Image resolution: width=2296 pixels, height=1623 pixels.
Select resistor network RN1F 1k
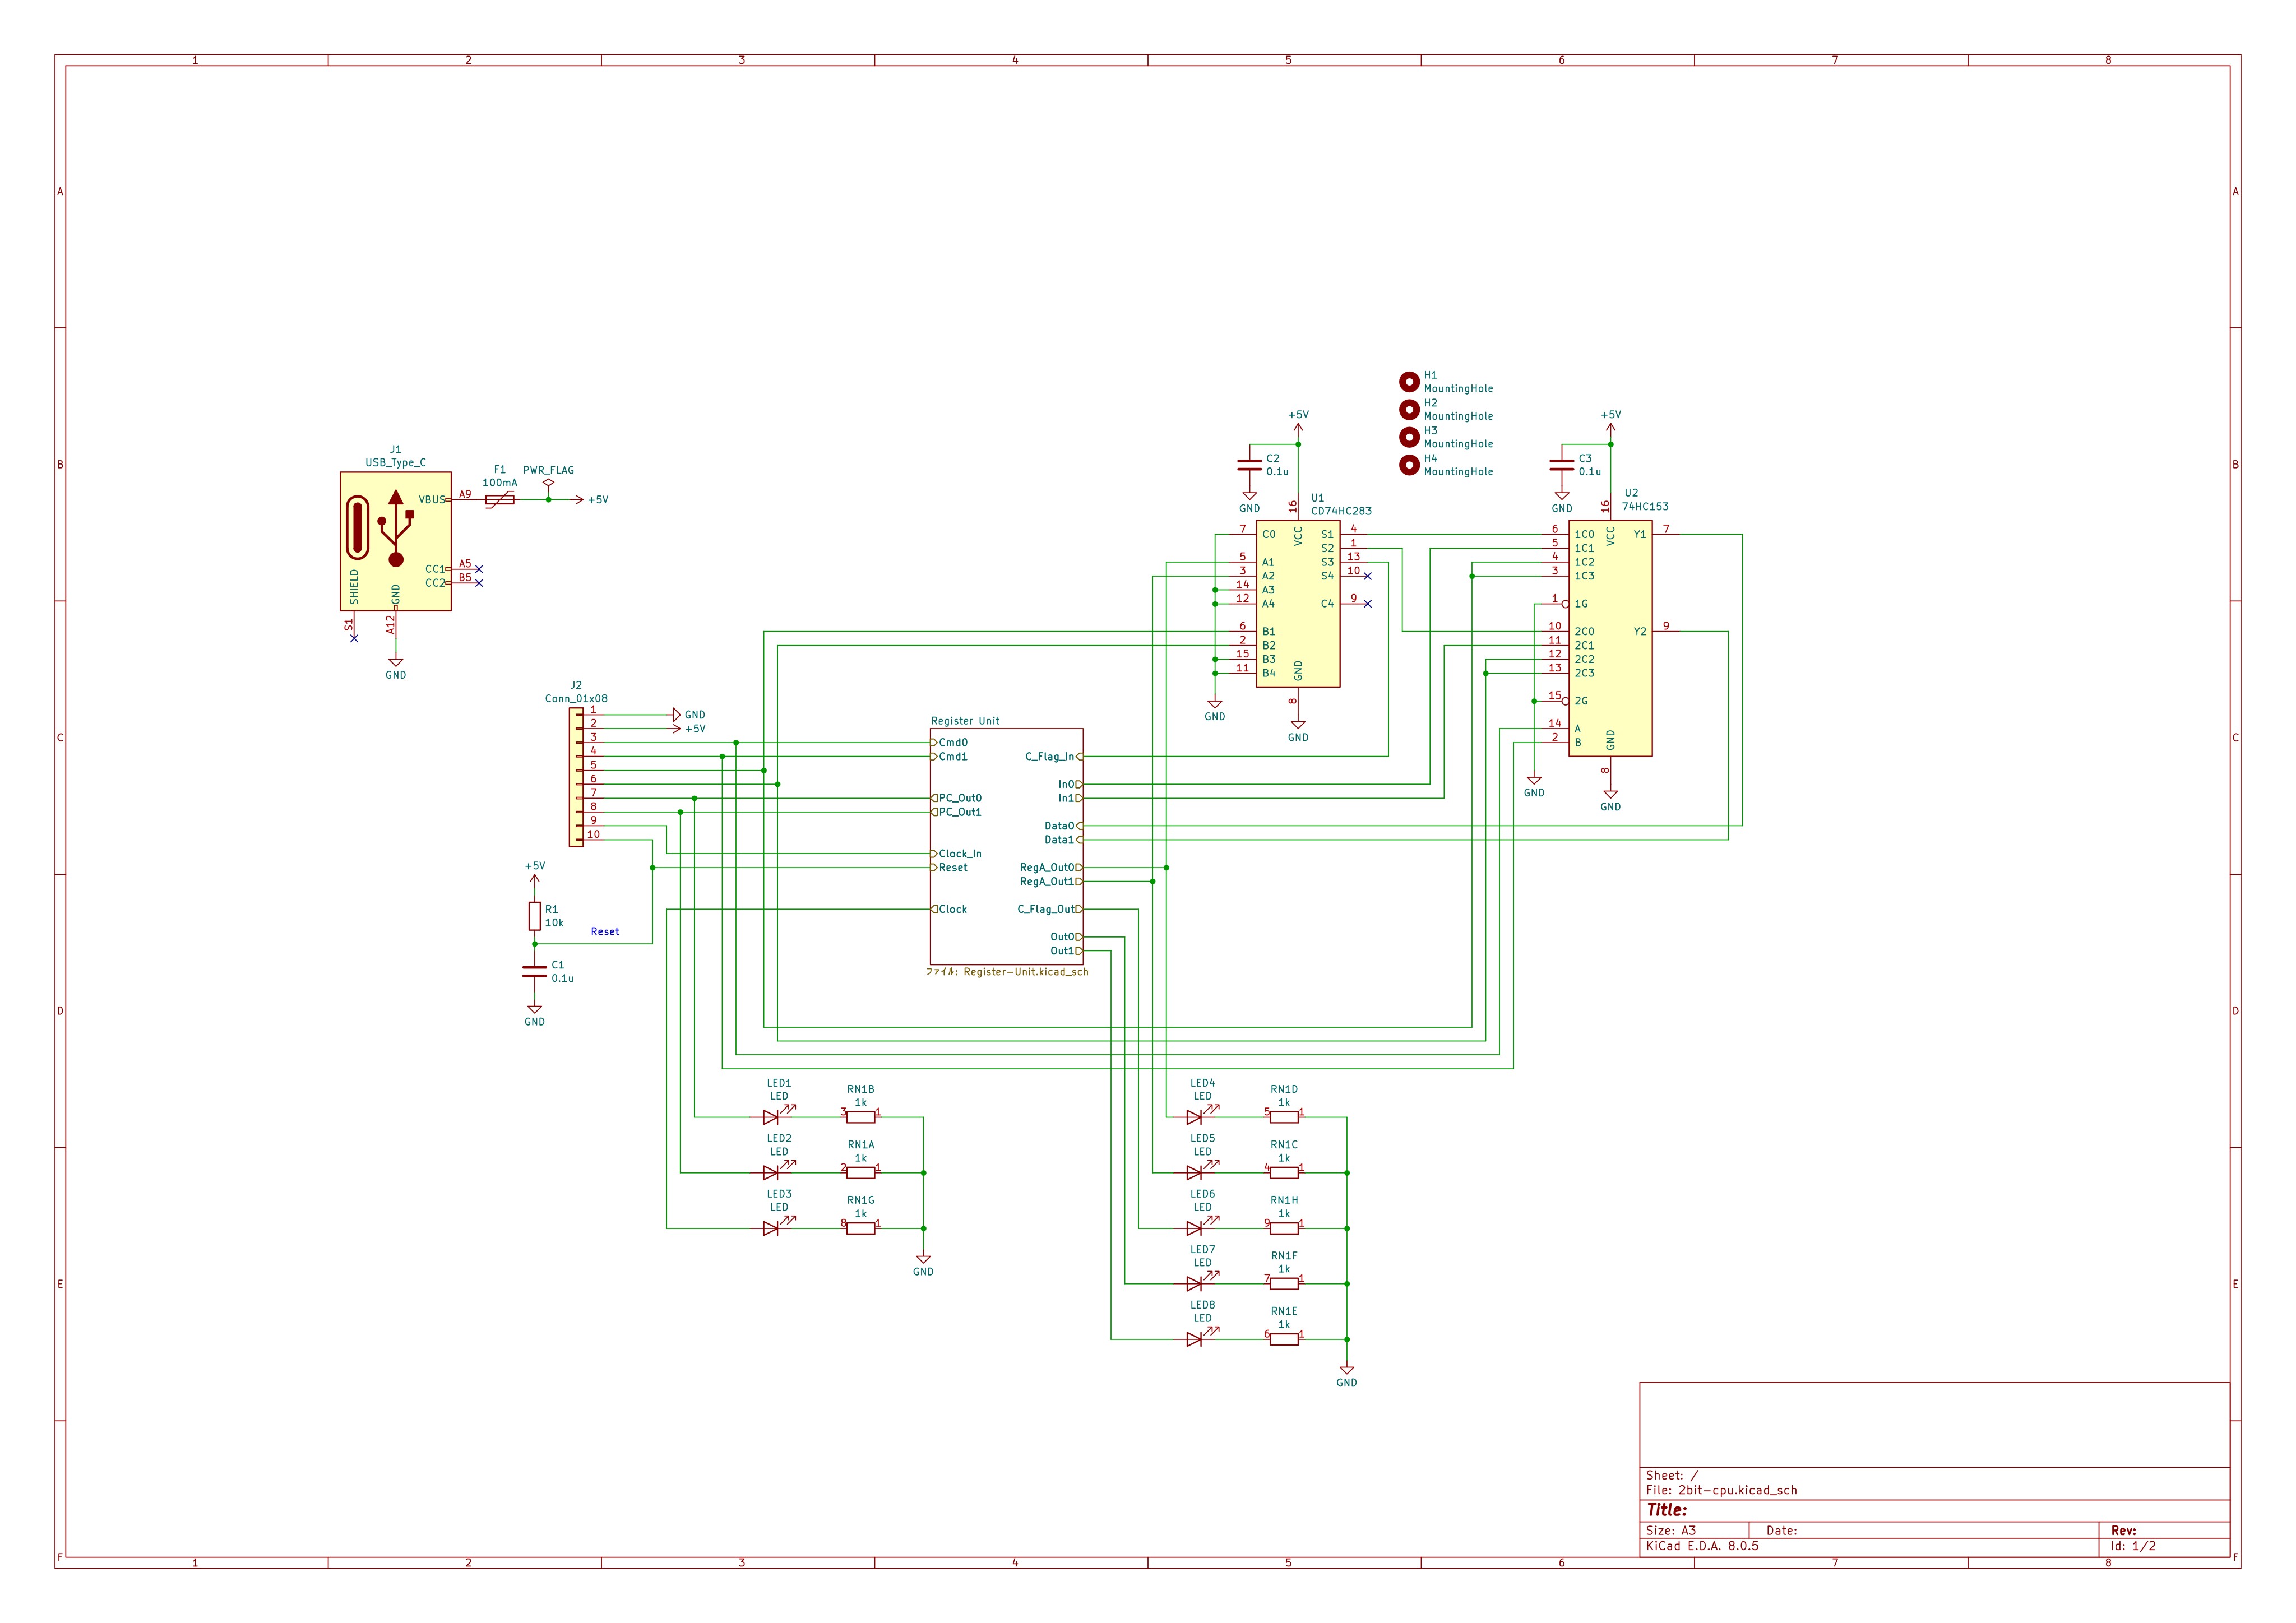[x=1284, y=1284]
